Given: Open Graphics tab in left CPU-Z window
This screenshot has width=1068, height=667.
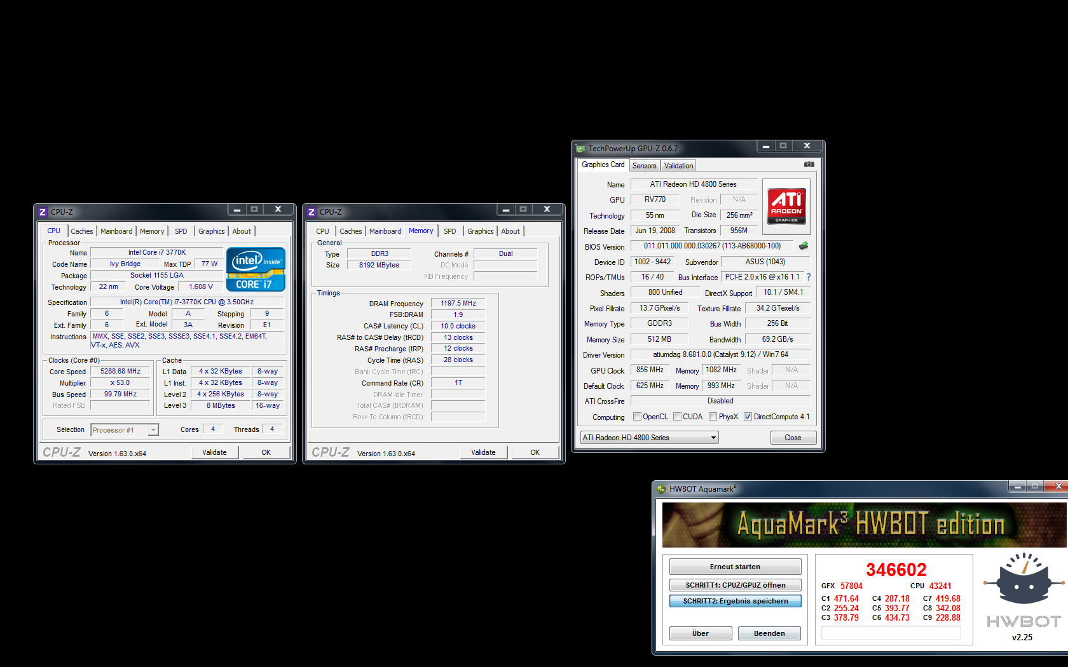Looking at the screenshot, I should point(212,231).
